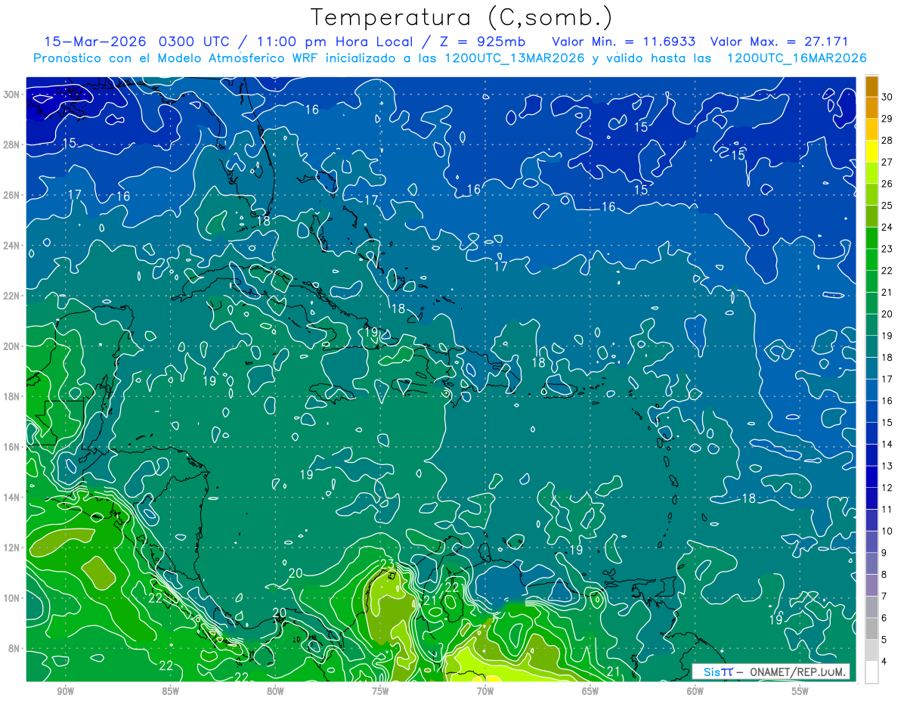907x701 pixels.
Task: Select the '1200UTC_13MAR2026' initialization timestamp
Action: (x=516, y=57)
